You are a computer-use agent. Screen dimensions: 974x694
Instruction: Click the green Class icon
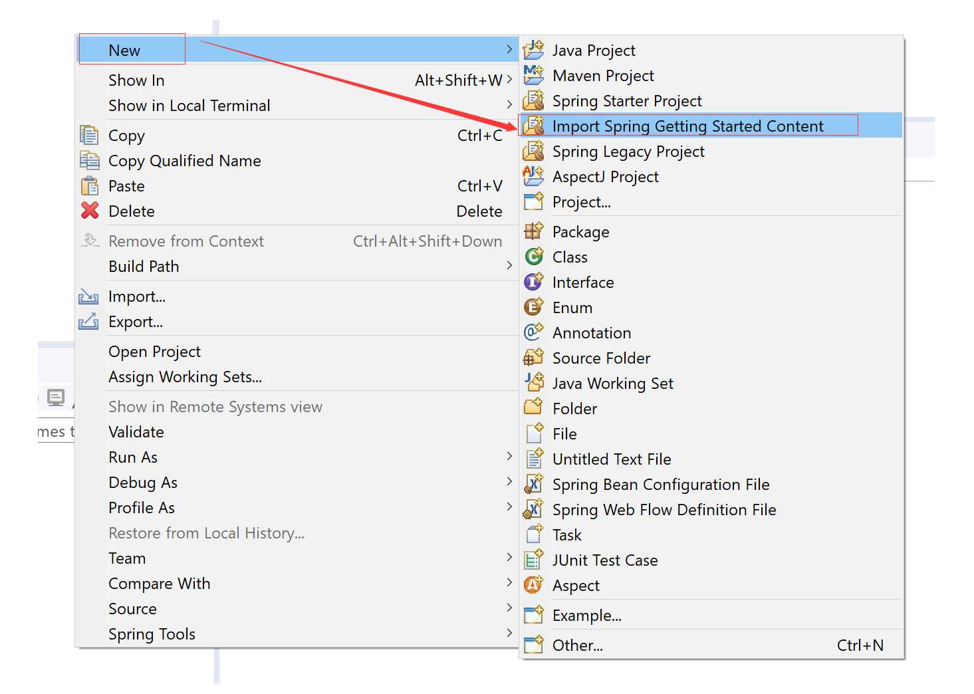[x=533, y=257]
